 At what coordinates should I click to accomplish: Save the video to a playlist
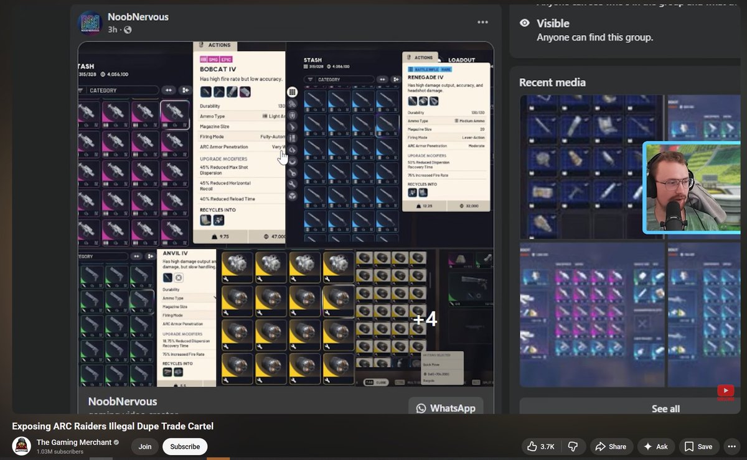(698, 446)
